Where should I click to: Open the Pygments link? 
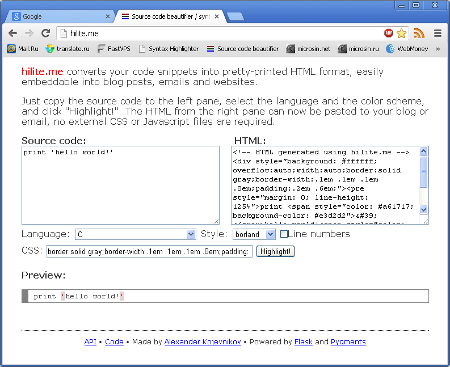point(348,342)
